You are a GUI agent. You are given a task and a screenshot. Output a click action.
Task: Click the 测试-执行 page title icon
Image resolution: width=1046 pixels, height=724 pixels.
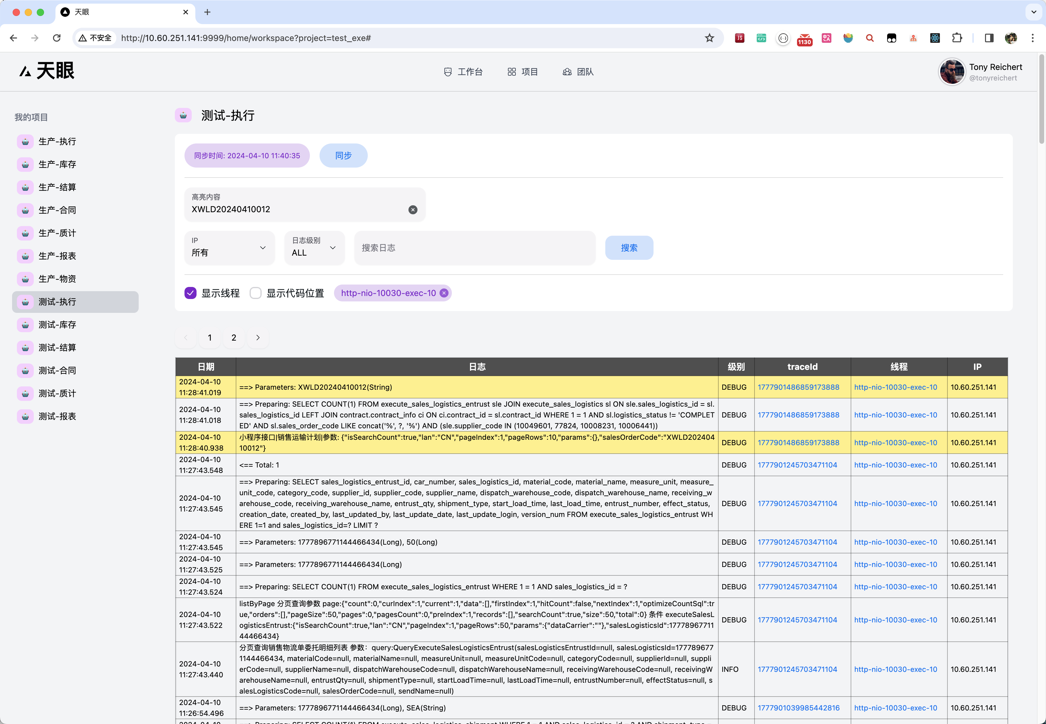(x=183, y=115)
